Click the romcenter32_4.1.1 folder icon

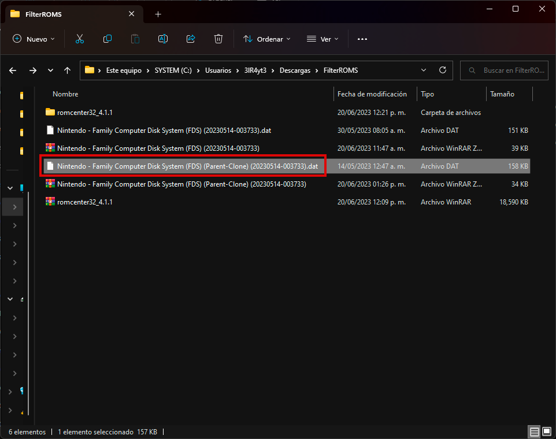(50, 112)
